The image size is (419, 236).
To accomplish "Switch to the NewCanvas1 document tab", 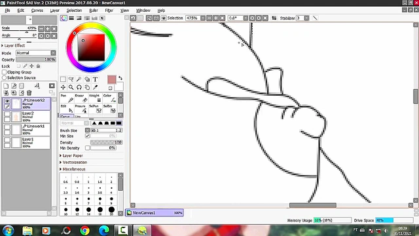I will point(155,212).
